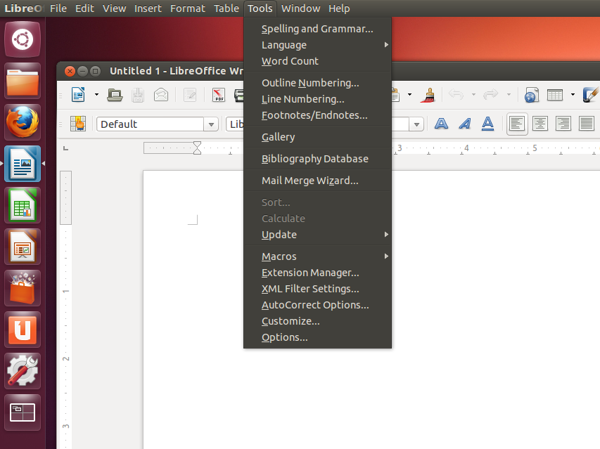Click the Insert Table toolbar icon
The width and height of the screenshot is (600, 449).
555,95
